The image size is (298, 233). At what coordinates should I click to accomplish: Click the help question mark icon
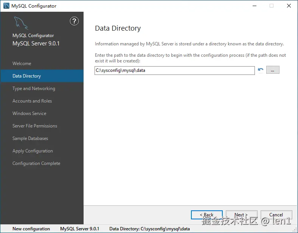(x=74, y=21)
